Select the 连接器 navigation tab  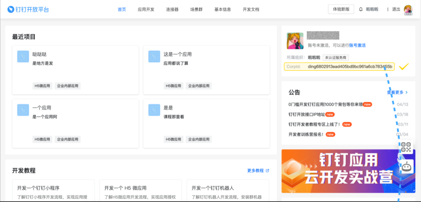pos(172,9)
